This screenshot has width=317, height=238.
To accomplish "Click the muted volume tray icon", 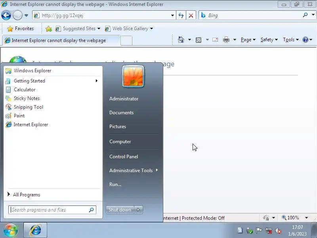I will point(278,230).
